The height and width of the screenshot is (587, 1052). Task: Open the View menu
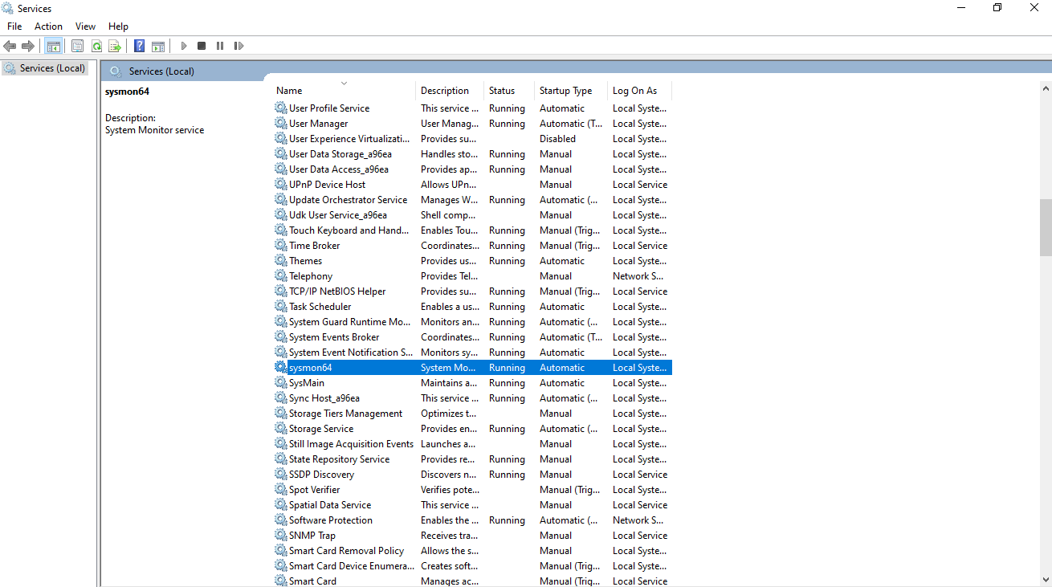coord(85,26)
